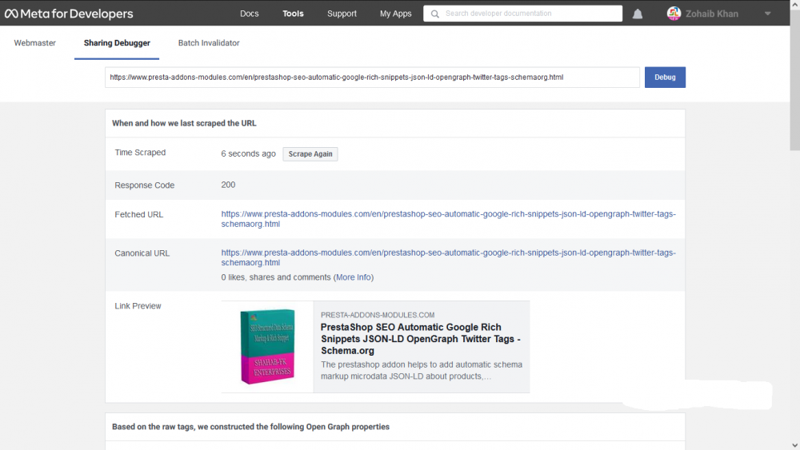Click the Link Preview label
Image resolution: width=800 pixels, height=450 pixels.
pos(138,306)
